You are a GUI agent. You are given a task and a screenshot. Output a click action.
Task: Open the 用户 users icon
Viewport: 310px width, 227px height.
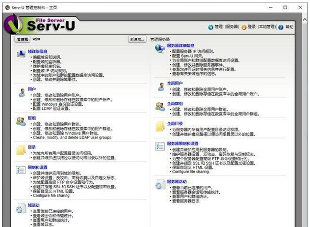coord(21,92)
